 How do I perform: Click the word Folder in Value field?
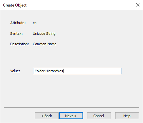[40, 71]
